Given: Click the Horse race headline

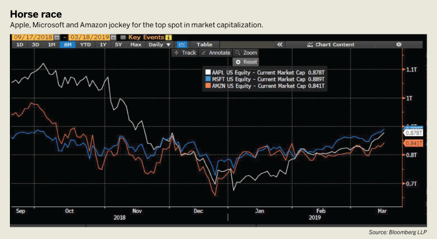Looking at the screenshot, I should click(36, 14).
